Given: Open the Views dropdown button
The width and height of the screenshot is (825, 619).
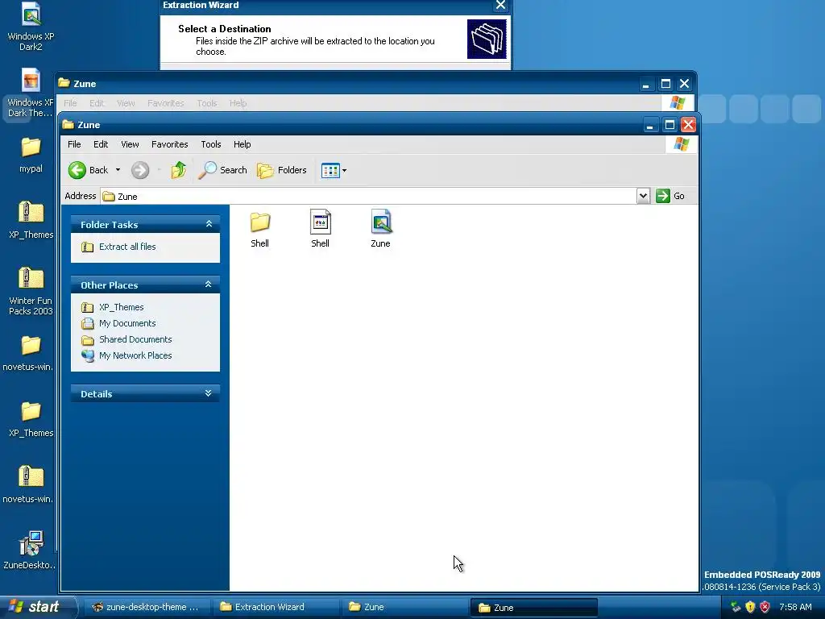Looking at the screenshot, I should click(334, 170).
